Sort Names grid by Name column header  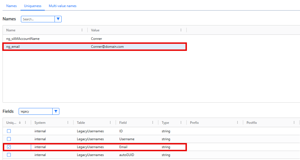point(11,30)
